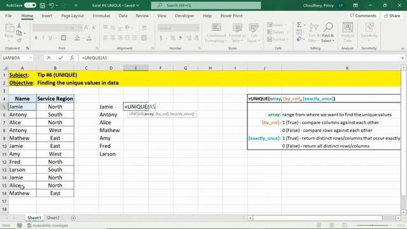This screenshot has height=229, width=407.
Task: Confirm formula with Enter checkmark icon
Action: pyautogui.click(x=60, y=58)
